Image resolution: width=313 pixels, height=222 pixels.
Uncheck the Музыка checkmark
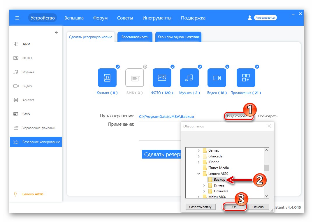tap(200, 67)
